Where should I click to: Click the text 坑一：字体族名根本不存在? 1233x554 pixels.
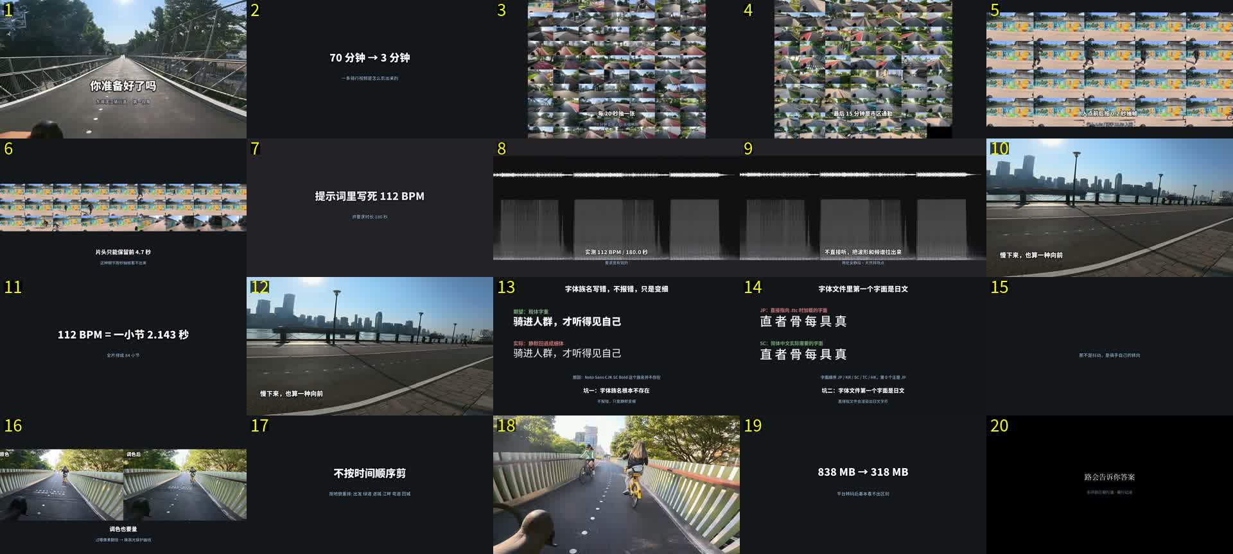[616, 390]
